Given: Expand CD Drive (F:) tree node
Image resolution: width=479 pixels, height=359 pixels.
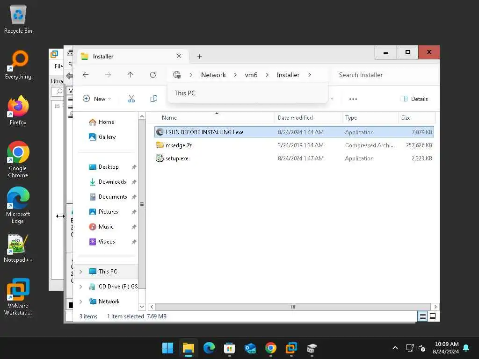Looking at the screenshot, I should coord(81,287).
